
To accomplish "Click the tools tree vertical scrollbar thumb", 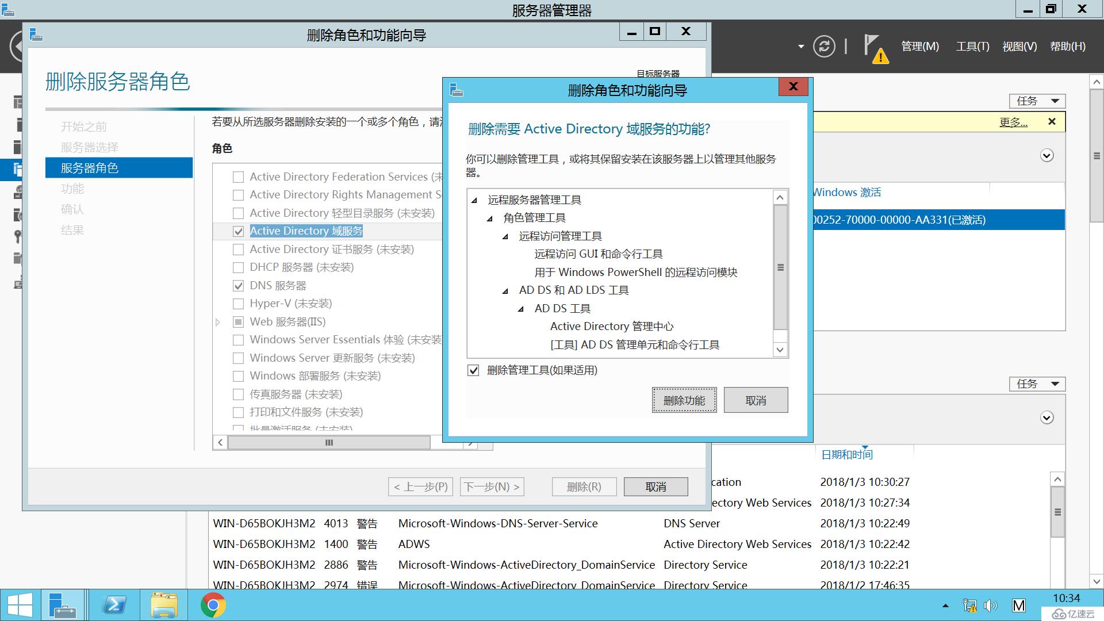I will coord(780,267).
